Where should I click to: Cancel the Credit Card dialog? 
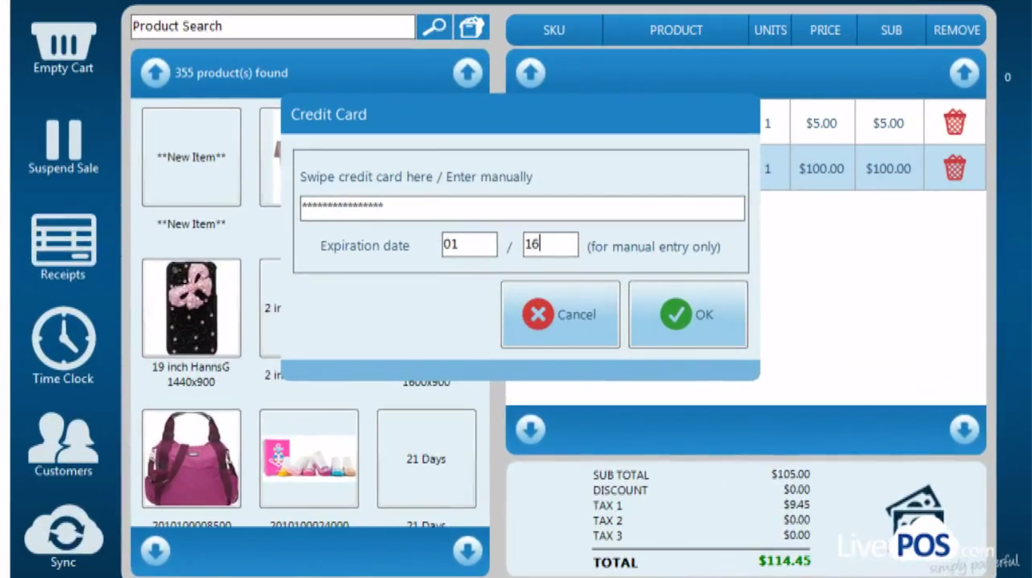pos(560,314)
